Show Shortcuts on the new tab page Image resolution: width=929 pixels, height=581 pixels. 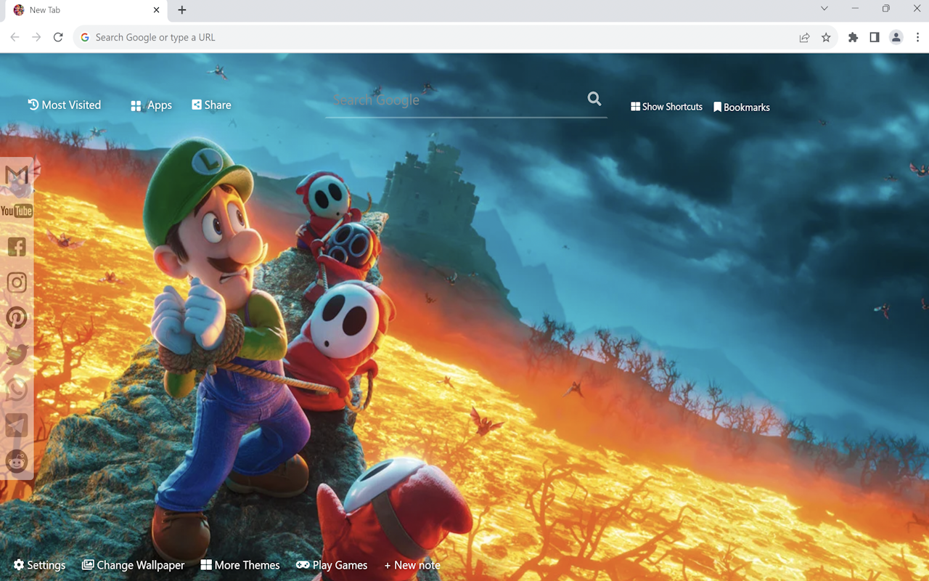666,107
